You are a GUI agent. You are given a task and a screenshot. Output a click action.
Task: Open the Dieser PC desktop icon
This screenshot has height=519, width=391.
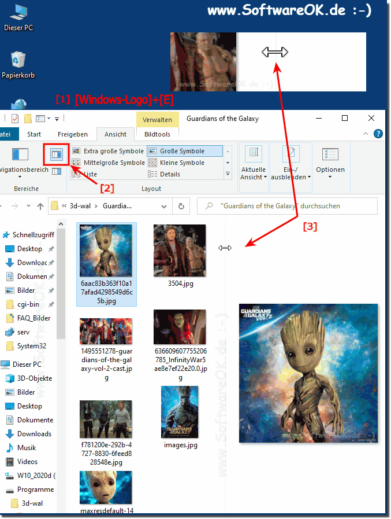(x=18, y=18)
